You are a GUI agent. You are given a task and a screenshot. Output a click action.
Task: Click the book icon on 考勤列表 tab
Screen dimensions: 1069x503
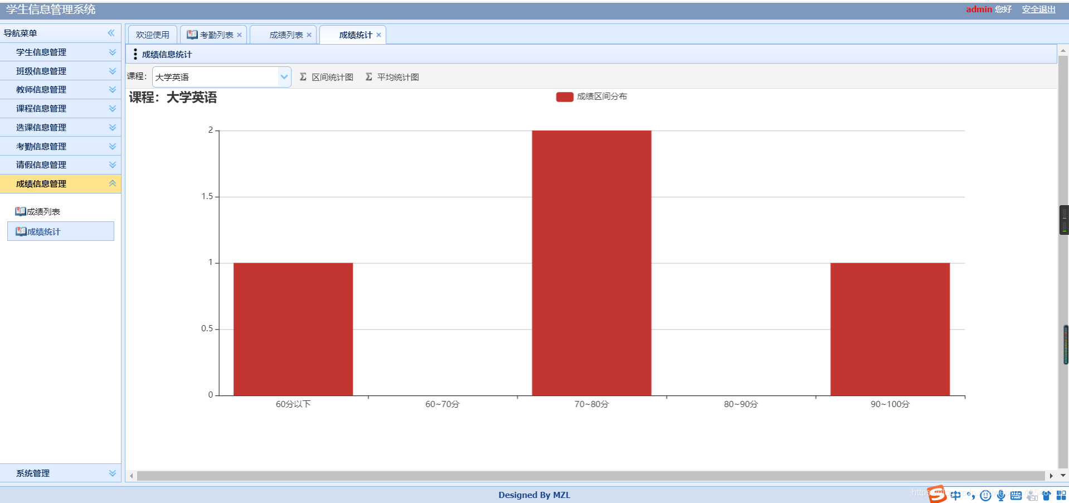pyautogui.click(x=192, y=35)
